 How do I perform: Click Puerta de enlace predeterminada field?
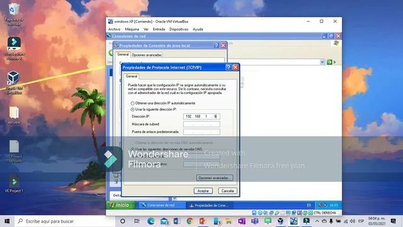[201, 132]
